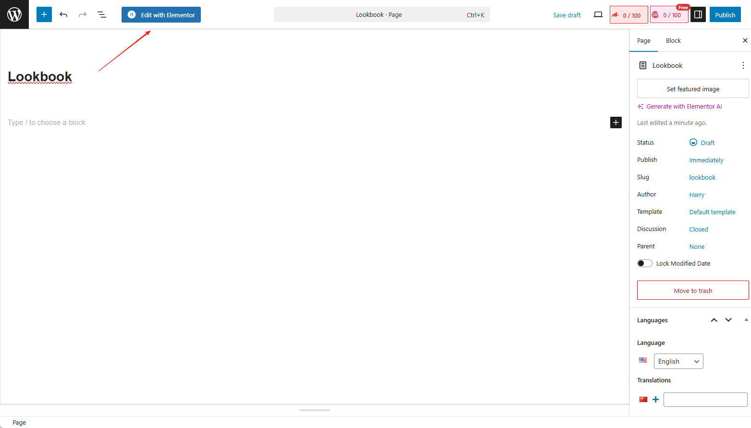Redo the last undone change

point(83,14)
